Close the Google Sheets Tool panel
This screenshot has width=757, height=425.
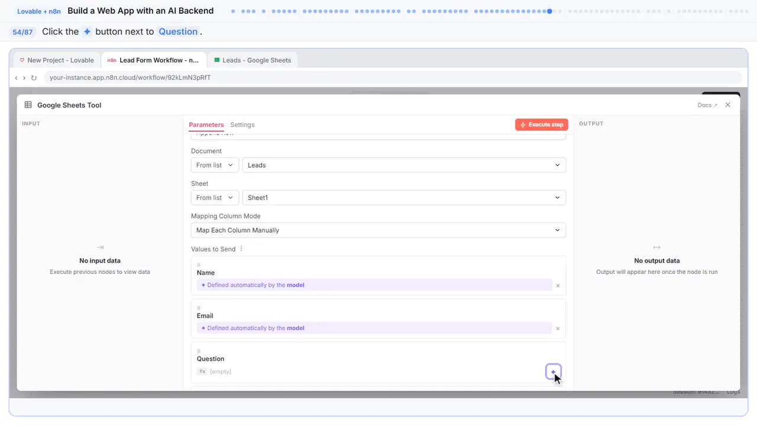728,105
